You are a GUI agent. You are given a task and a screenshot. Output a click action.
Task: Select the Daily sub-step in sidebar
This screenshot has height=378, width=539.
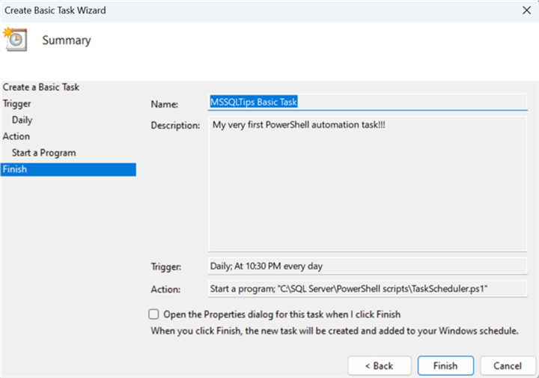22,120
